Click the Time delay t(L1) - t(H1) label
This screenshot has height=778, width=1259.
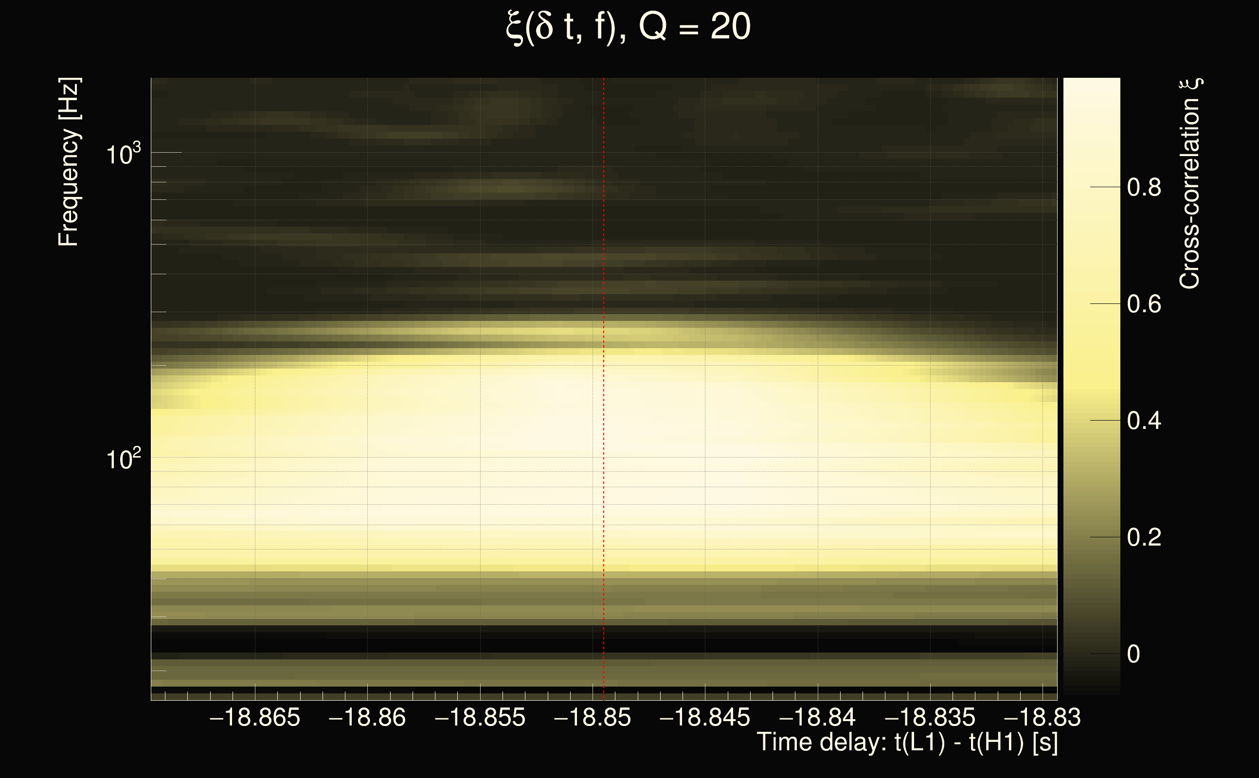pyautogui.click(x=907, y=743)
